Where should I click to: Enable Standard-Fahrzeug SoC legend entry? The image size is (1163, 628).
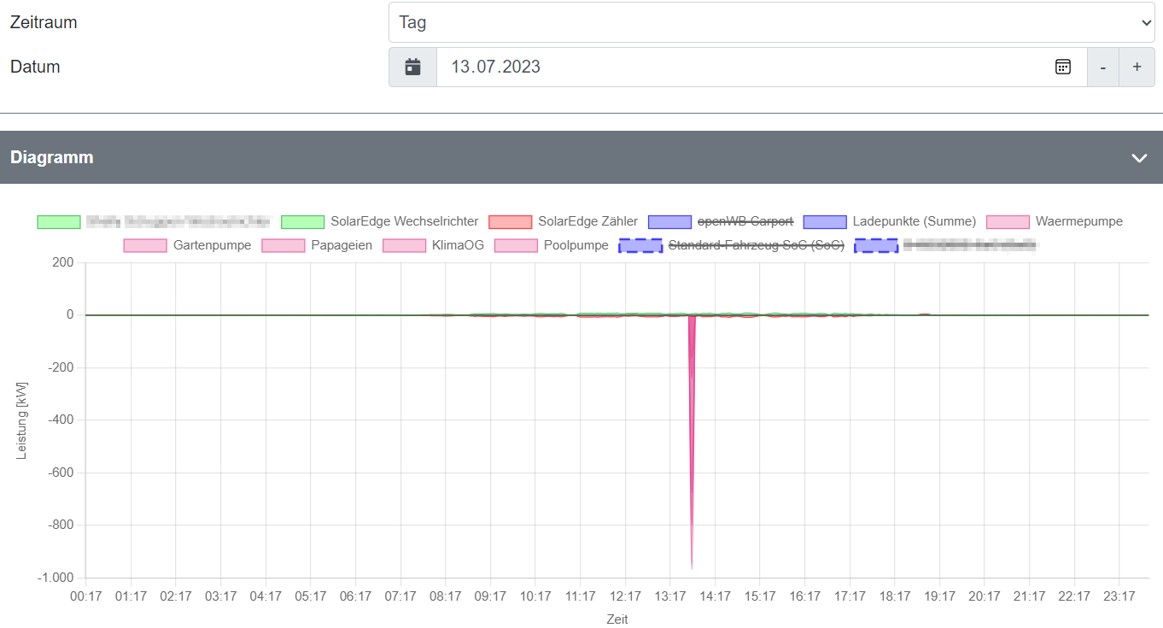coord(756,245)
